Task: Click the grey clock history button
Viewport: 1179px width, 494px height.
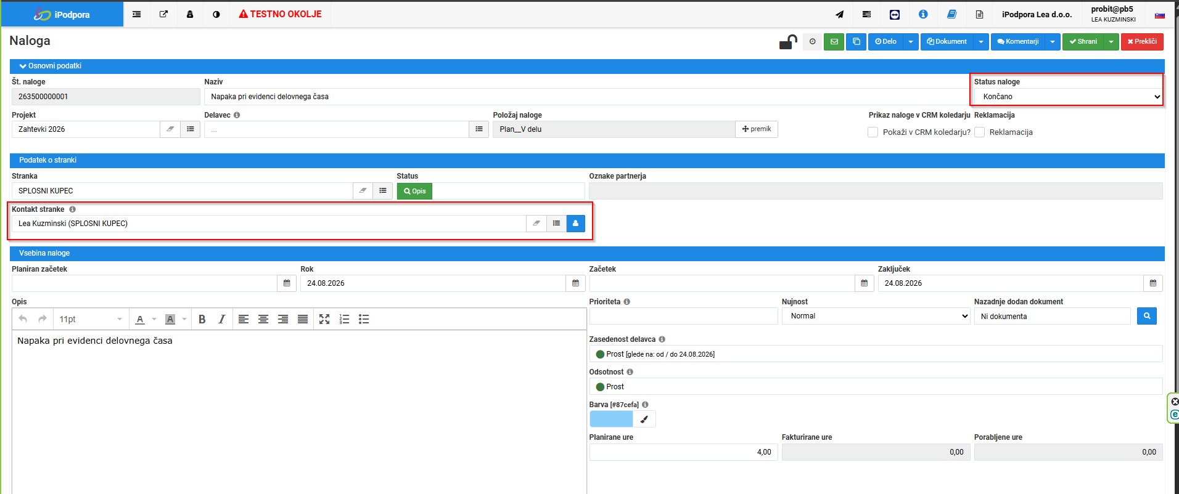Action: pos(813,42)
